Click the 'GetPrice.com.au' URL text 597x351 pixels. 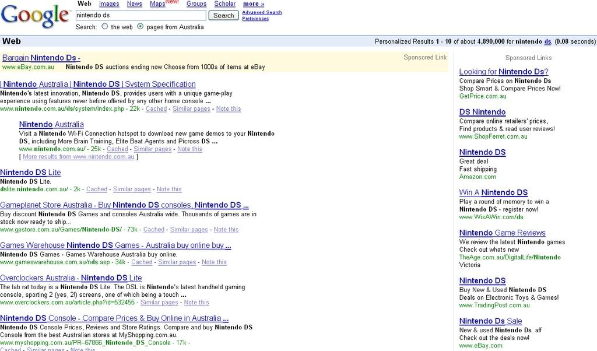[483, 96]
